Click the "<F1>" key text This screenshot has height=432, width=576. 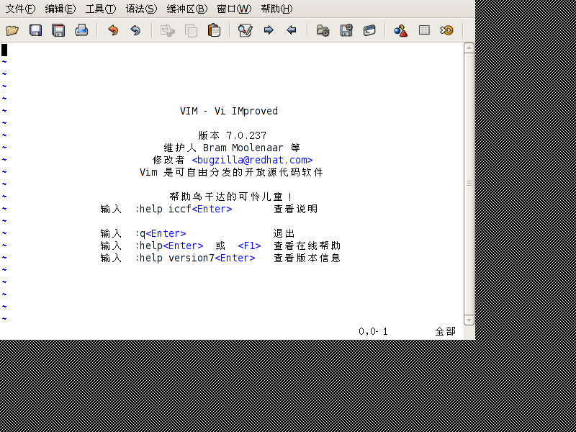click(249, 246)
